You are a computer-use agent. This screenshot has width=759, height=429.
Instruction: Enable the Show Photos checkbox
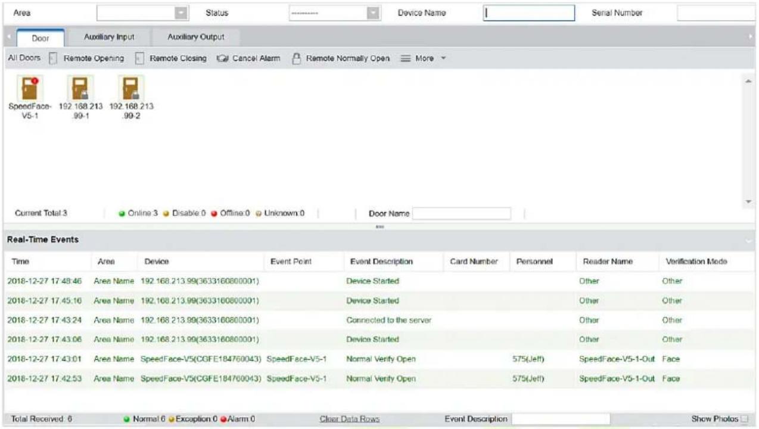pos(742,419)
